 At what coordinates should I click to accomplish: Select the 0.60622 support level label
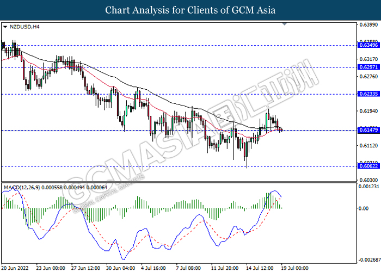(x=368, y=166)
